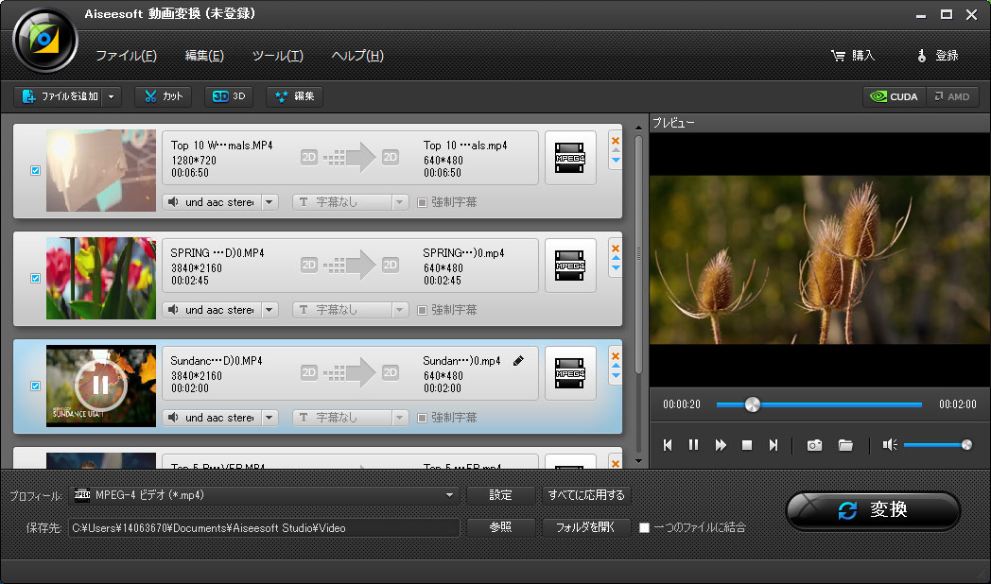Take a snapshot of the preview

tap(815, 445)
